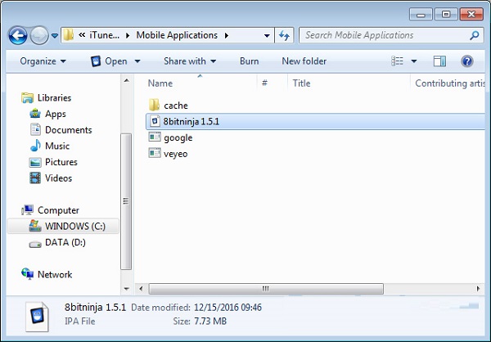The width and height of the screenshot is (491, 342).
Task: Click the 8bitninja 1.5.1 file name
Action: 191,122
